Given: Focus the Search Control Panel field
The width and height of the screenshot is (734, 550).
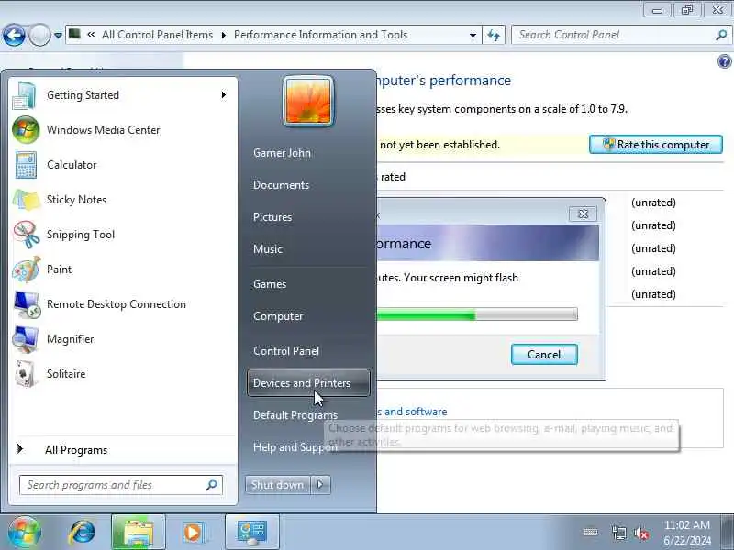Looking at the screenshot, I should click(x=622, y=35).
